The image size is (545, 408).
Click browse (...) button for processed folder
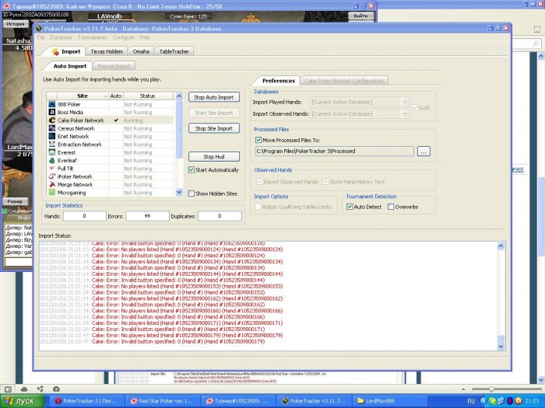coord(424,152)
